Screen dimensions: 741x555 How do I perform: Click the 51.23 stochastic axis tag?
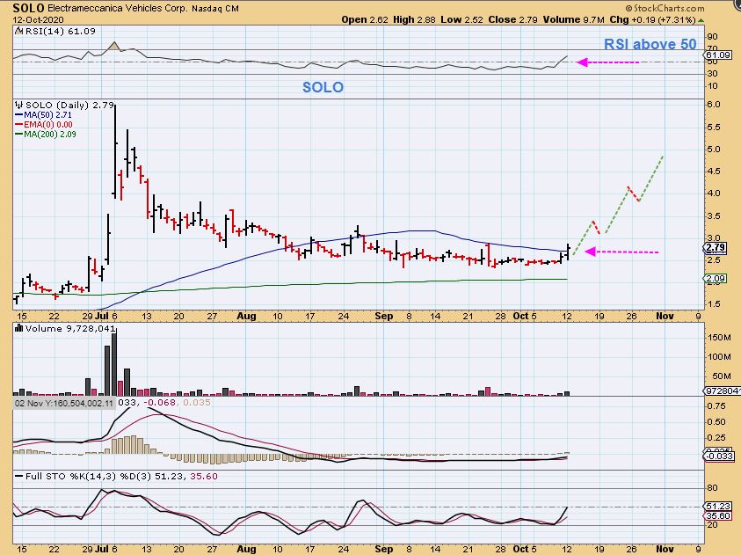click(x=718, y=507)
